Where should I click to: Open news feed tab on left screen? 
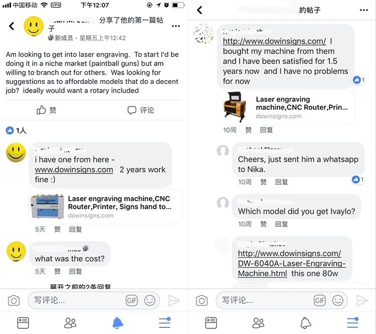(23, 323)
